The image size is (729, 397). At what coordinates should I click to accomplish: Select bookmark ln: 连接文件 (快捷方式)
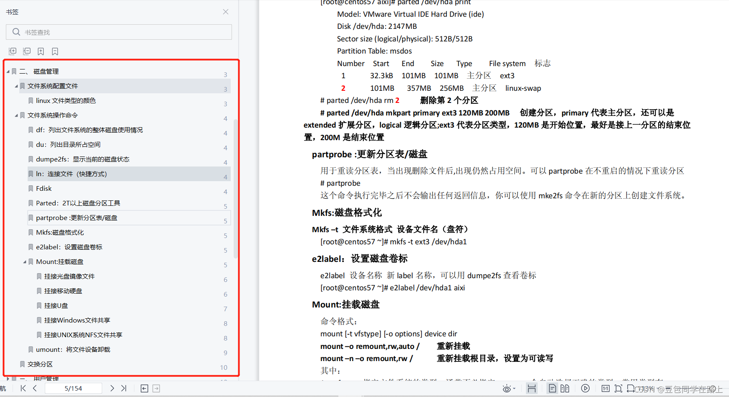tap(129, 174)
